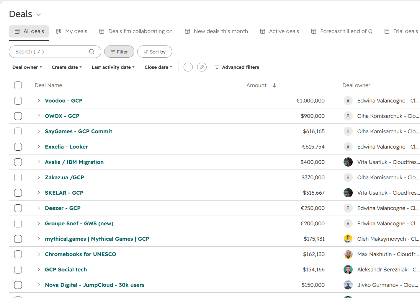Check the Zakaz.ua /GCP row checkbox
The width and height of the screenshot is (420, 298).
18,178
